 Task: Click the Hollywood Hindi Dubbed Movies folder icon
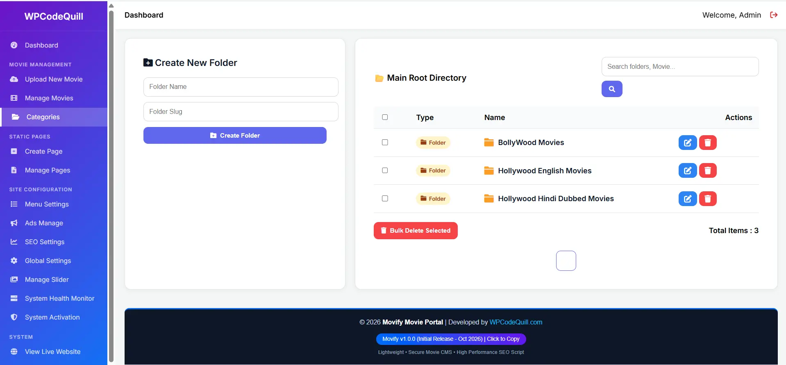click(x=489, y=199)
